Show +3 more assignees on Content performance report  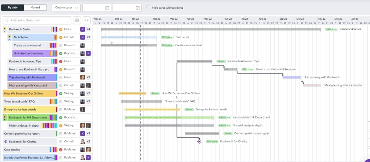click(88, 133)
